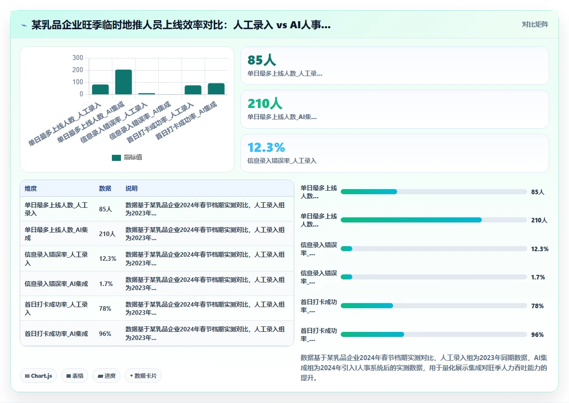Open the 12.3% KPI card
The image size is (569, 403).
[395, 153]
